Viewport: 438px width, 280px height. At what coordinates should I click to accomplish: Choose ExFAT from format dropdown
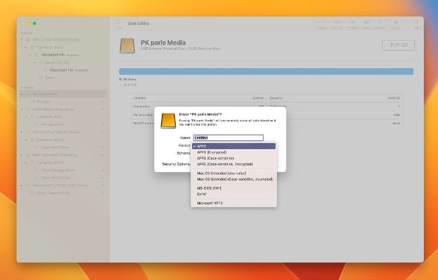[202, 194]
